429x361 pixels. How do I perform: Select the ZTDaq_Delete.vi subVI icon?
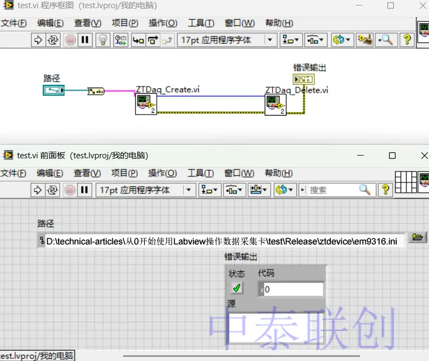pyautogui.click(x=276, y=105)
